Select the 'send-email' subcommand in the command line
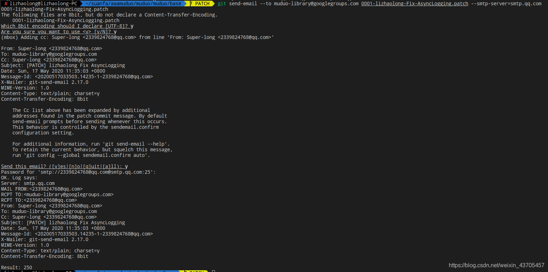The width and height of the screenshot is (548, 272). tap(243, 4)
